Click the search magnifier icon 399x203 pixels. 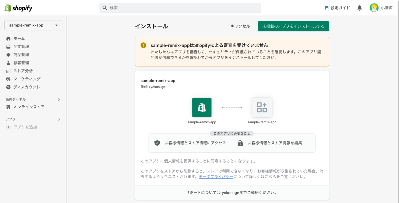pyautogui.click(x=105, y=8)
